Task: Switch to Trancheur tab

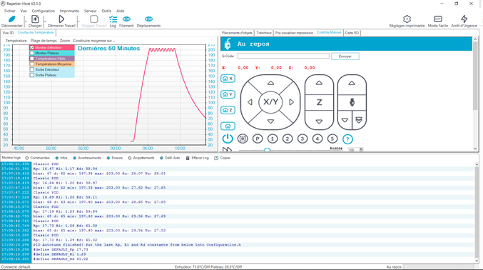Action: pos(264,33)
